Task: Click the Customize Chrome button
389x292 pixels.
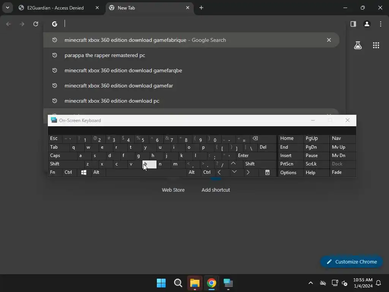Action: (351, 262)
